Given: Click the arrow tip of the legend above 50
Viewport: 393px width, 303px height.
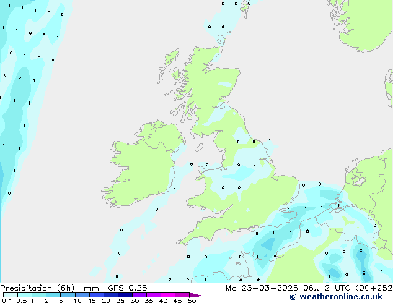Looking at the screenshot, I should [x=196, y=295].
